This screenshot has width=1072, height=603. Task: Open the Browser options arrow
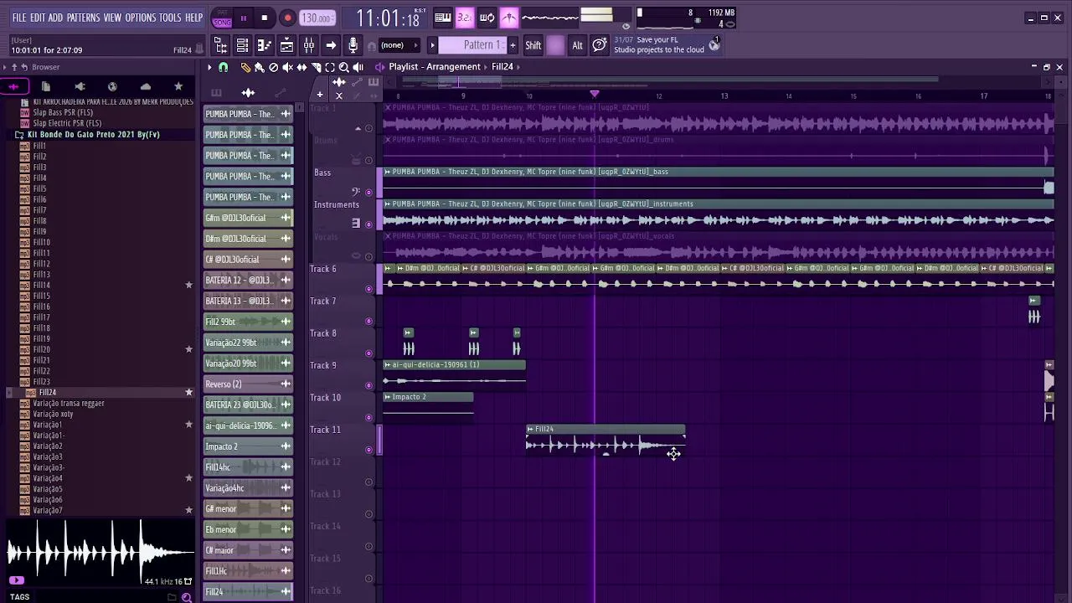click(x=5, y=67)
